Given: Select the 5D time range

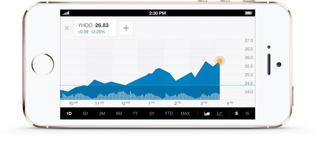Looking at the screenshot, I should [85, 113].
